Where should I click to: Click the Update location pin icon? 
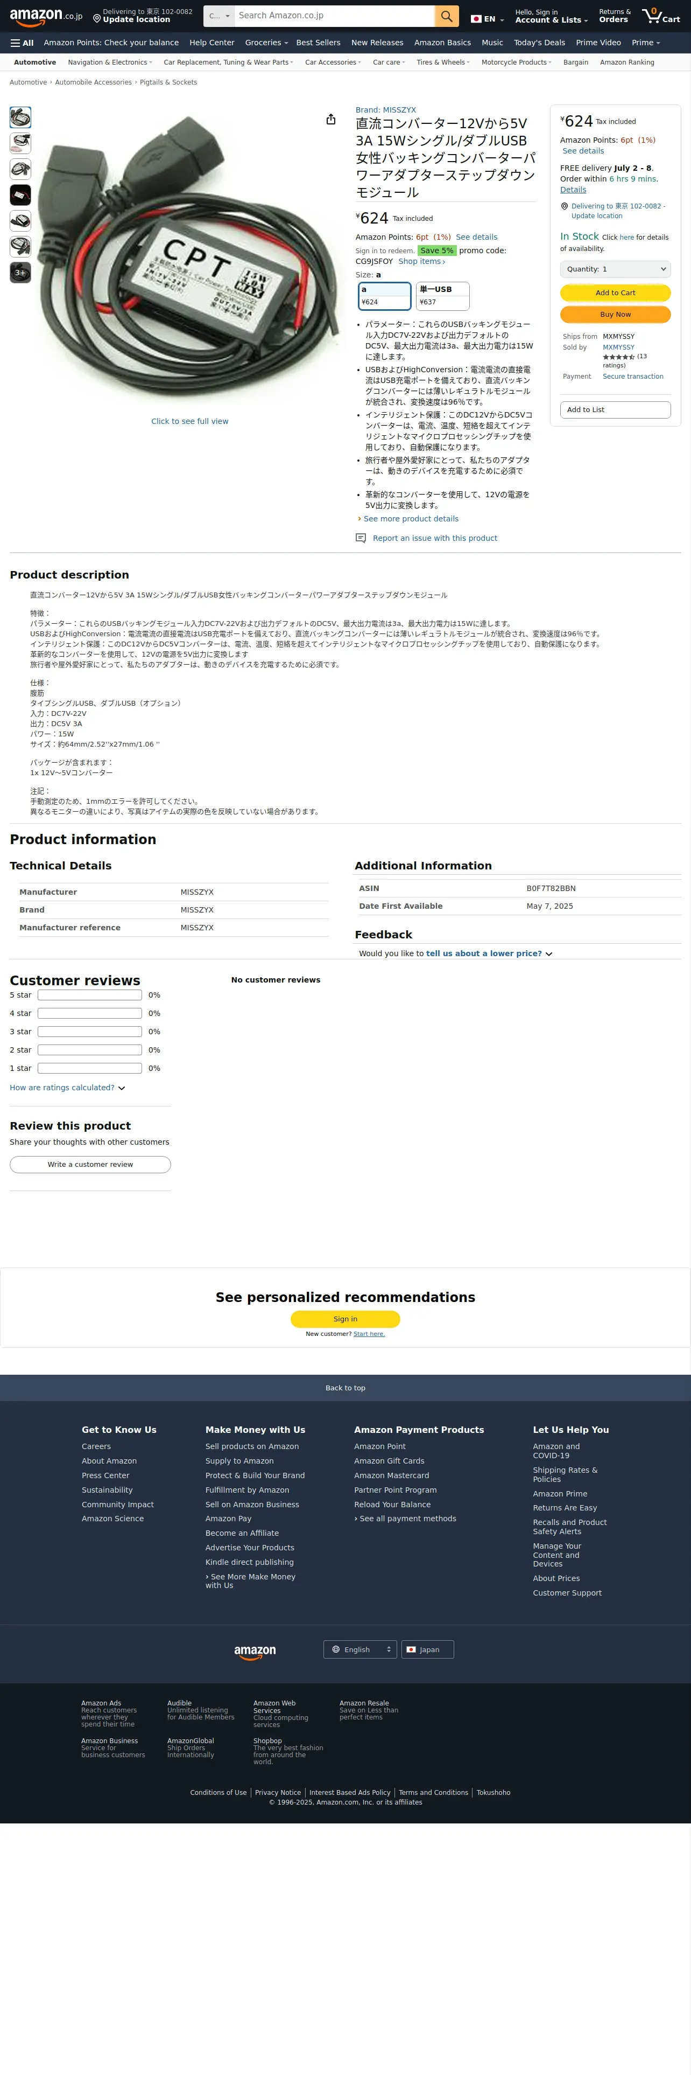pos(96,18)
